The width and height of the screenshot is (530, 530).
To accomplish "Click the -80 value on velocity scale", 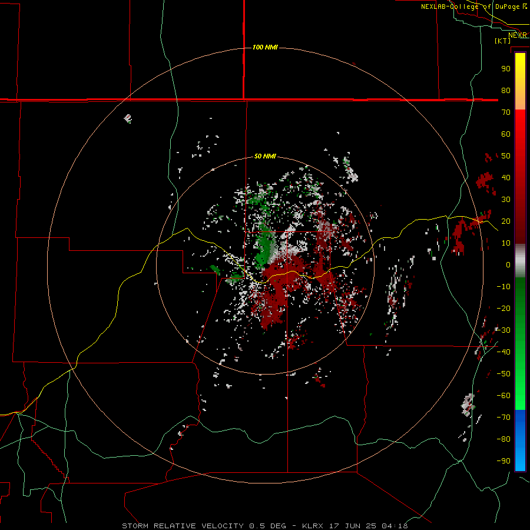I will (503, 439).
